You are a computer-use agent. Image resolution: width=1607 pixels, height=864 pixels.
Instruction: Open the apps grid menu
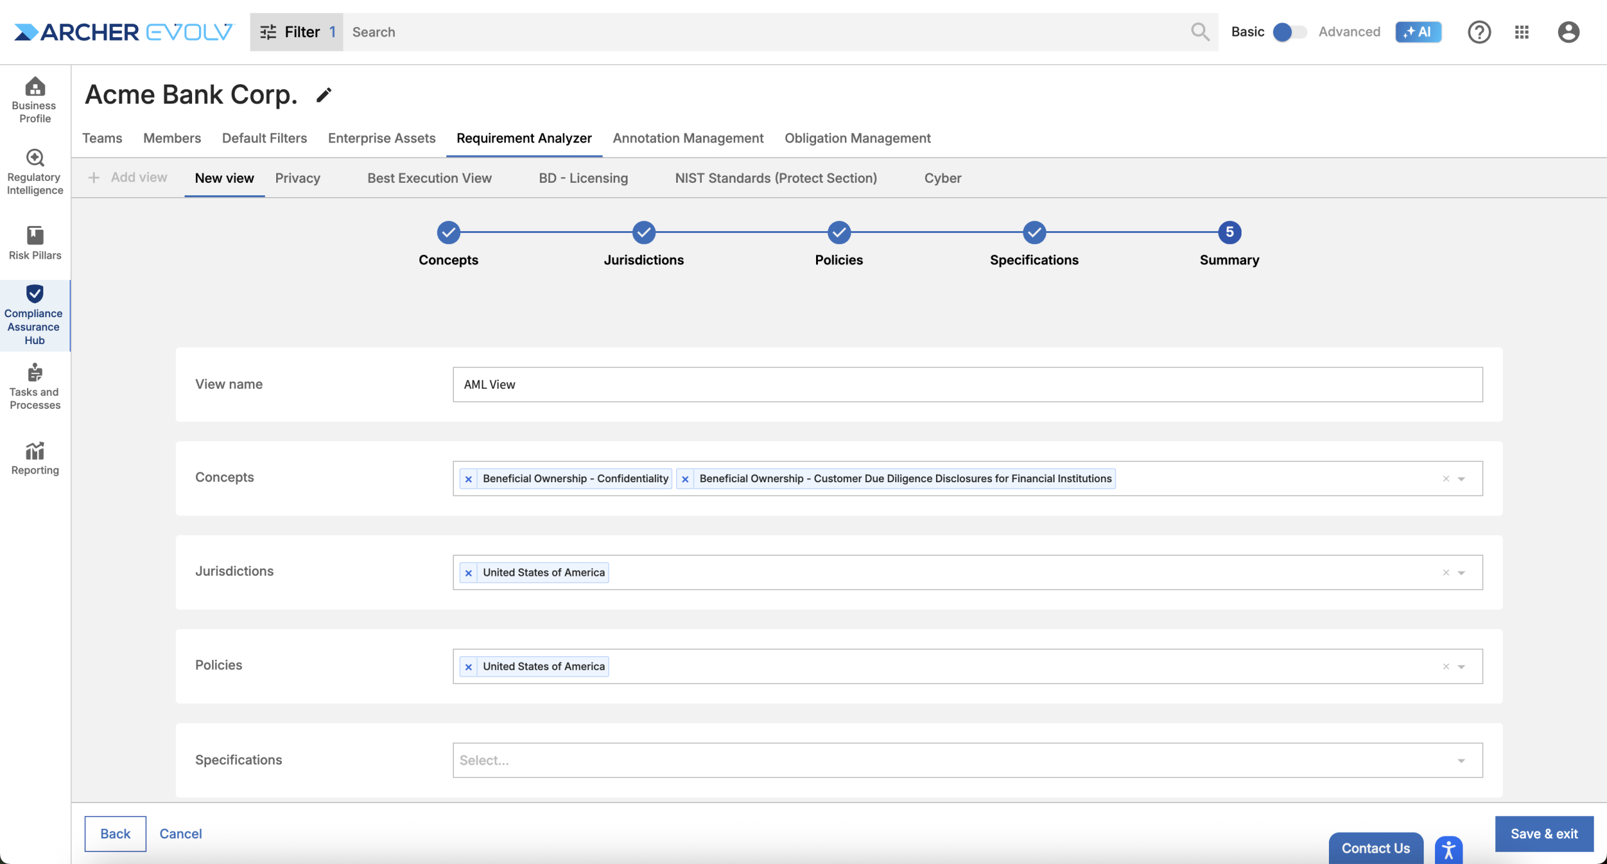click(1521, 32)
